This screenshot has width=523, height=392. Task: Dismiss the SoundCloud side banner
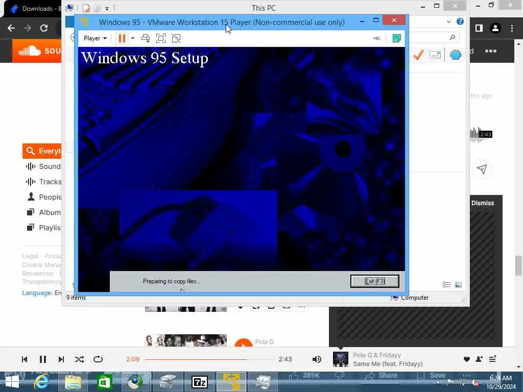(482, 203)
